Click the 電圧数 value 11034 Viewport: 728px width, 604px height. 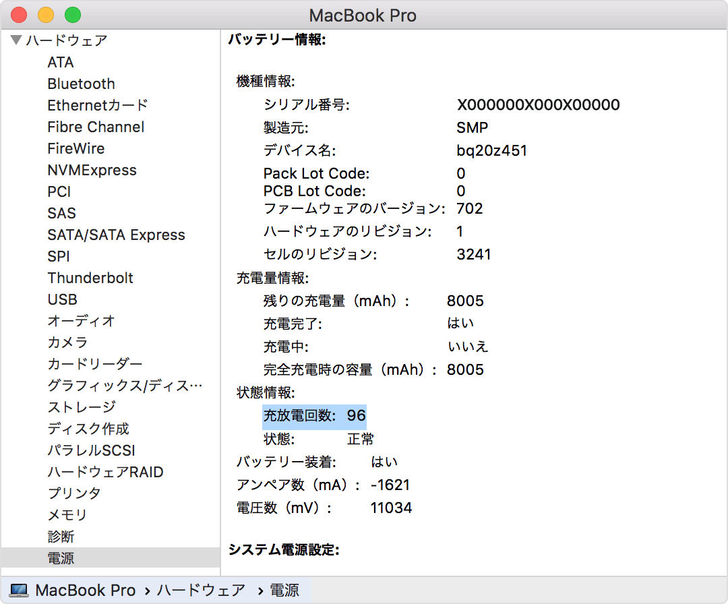click(391, 508)
